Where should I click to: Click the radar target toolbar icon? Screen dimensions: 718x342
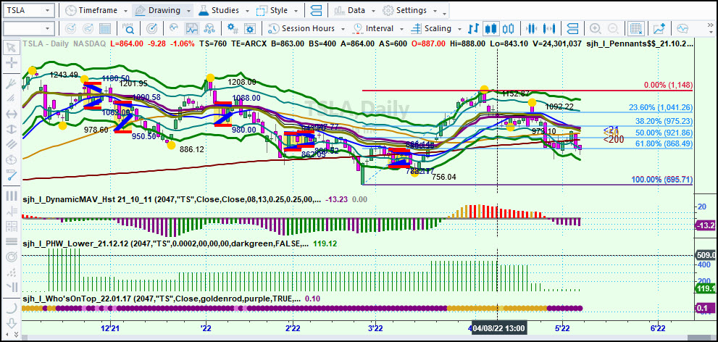[x=151, y=28]
